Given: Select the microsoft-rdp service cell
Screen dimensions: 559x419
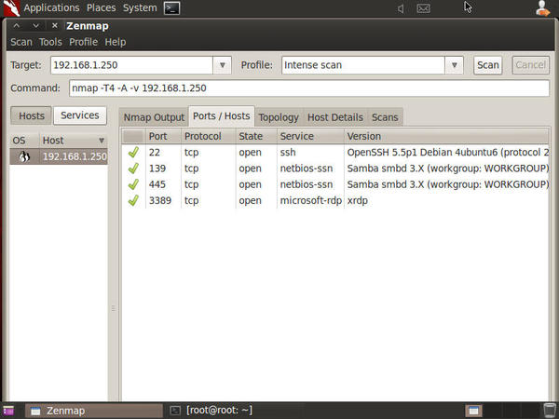Looking at the screenshot, I should coord(311,200).
